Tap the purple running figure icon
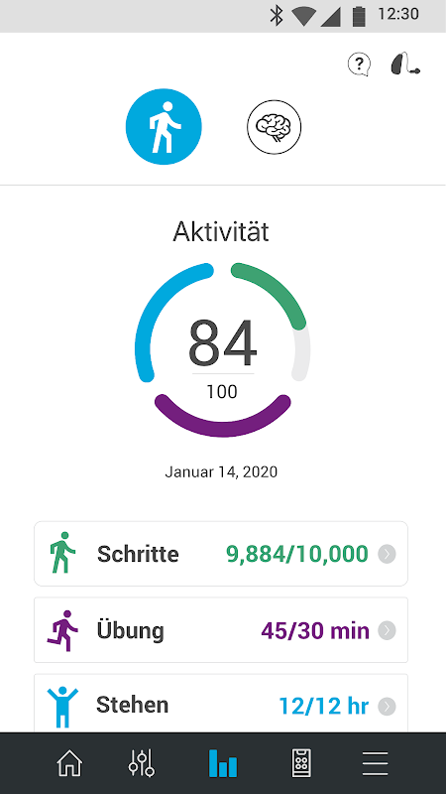The image size is (446, 794). click(x=62, y=629)
